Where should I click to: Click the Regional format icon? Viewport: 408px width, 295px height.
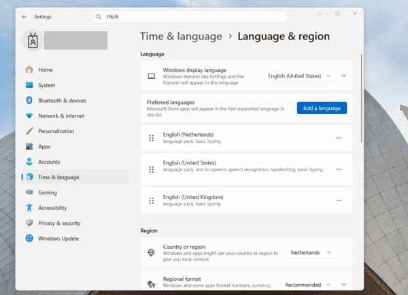click(151, 284)
